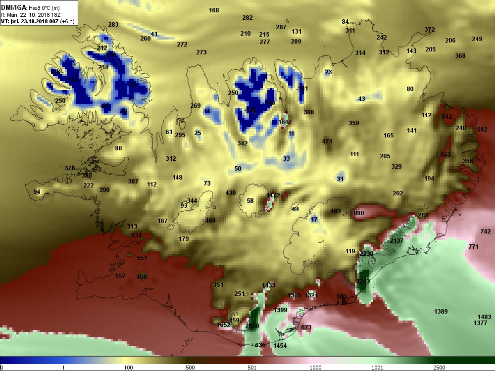495x371 pixels.
Task: Choose the map value 468
Action: click(210, 221)
